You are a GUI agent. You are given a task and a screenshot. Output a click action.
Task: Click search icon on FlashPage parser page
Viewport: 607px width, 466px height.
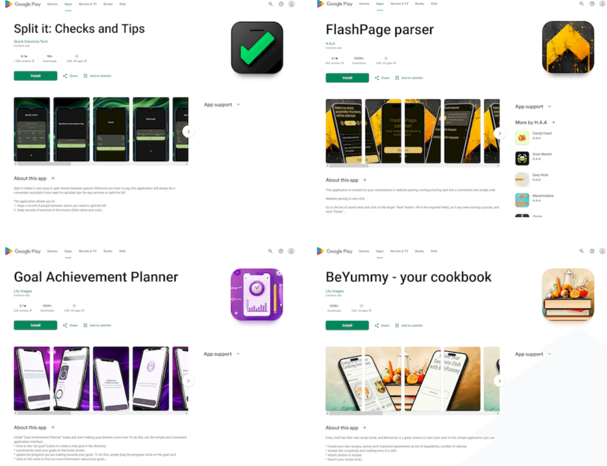(x=581, y=3)
